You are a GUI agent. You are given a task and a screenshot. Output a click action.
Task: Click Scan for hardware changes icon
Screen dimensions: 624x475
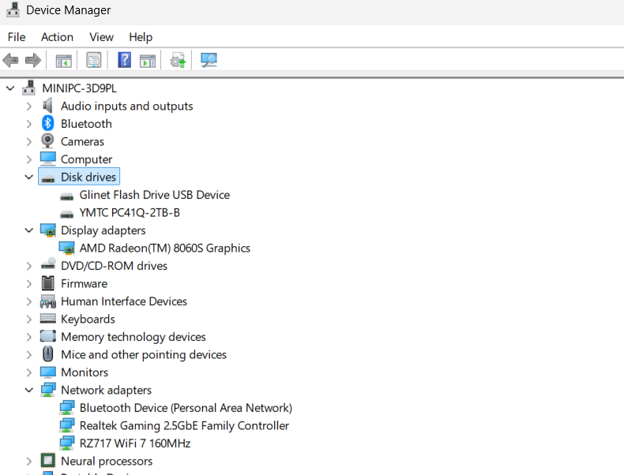[x=209, y=61]
